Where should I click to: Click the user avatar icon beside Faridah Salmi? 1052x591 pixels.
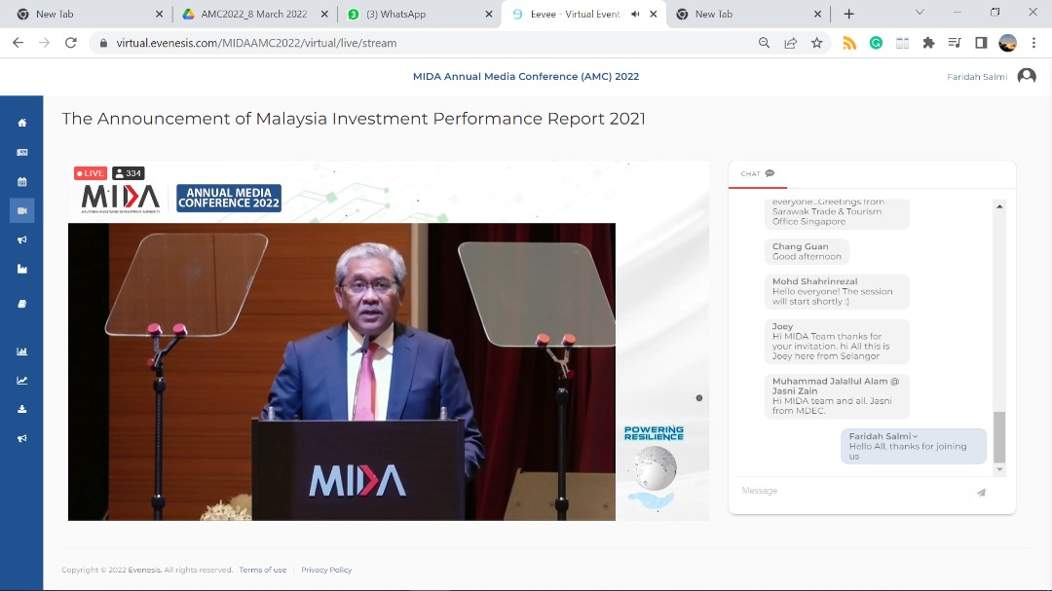pyautogui.click(x=1027, y=76)
